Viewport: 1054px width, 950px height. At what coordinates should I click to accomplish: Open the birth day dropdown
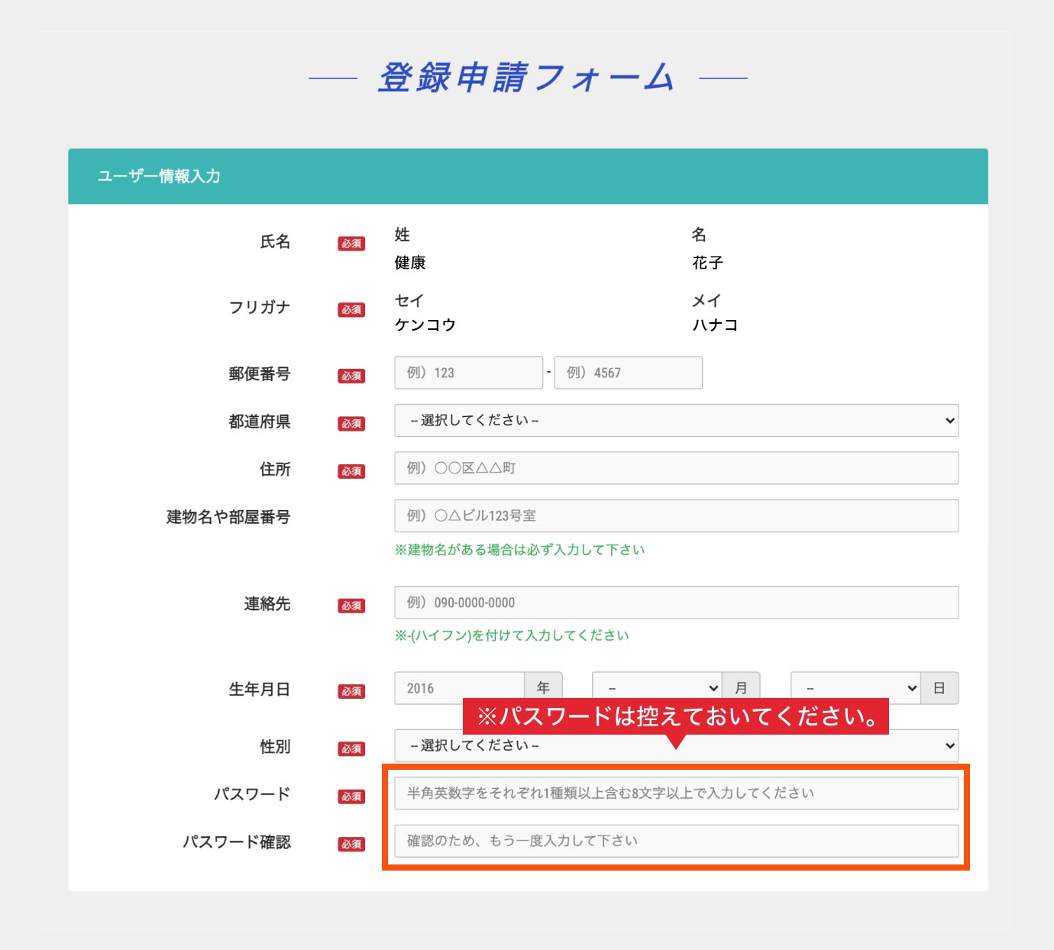(x=855, y=688)
